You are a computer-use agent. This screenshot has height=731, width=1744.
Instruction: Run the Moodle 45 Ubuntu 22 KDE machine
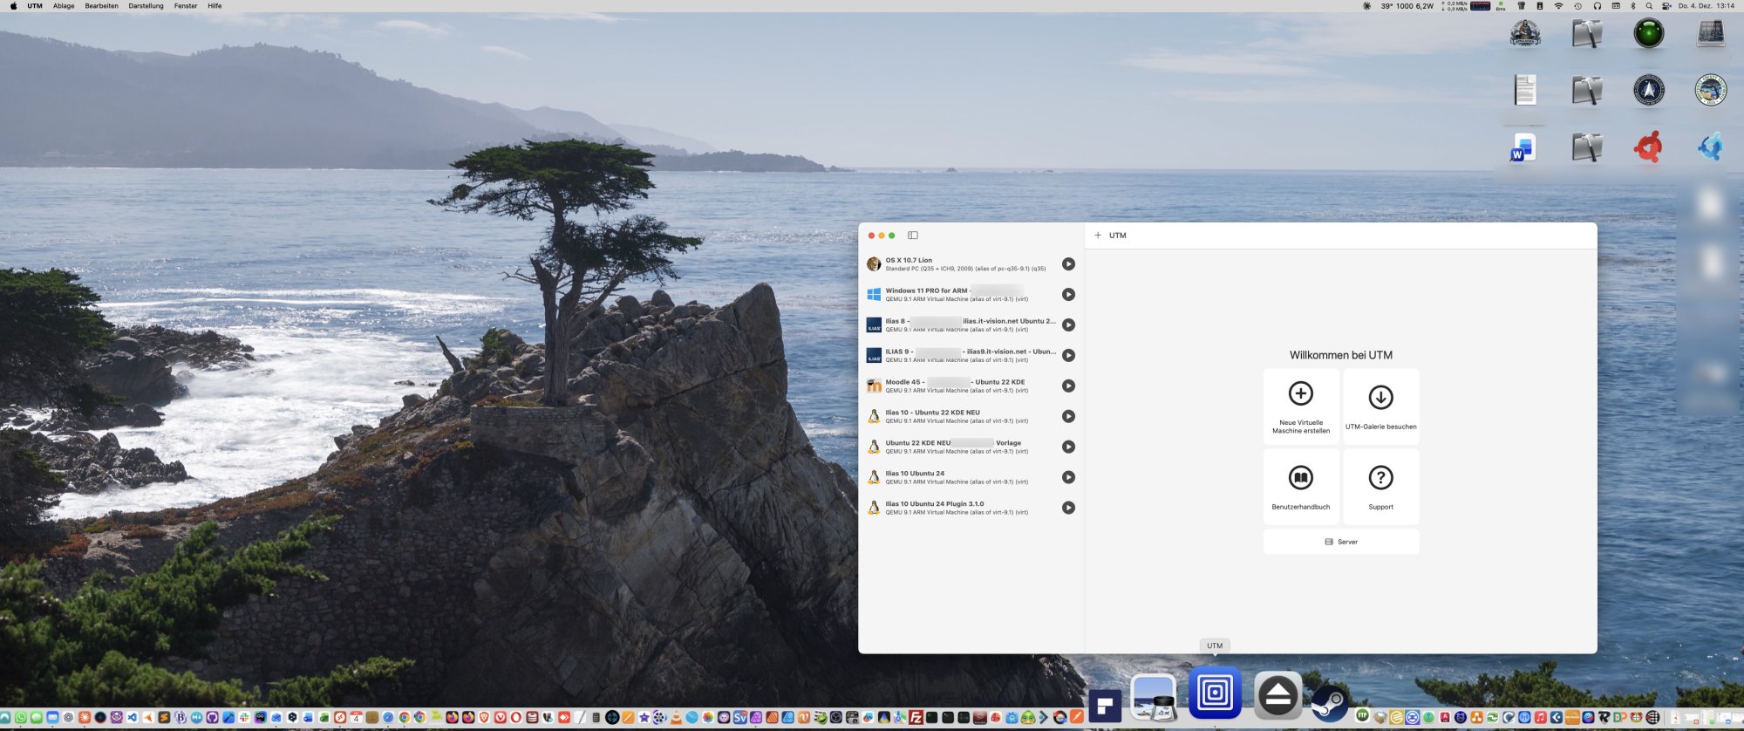pos(1068,386)
